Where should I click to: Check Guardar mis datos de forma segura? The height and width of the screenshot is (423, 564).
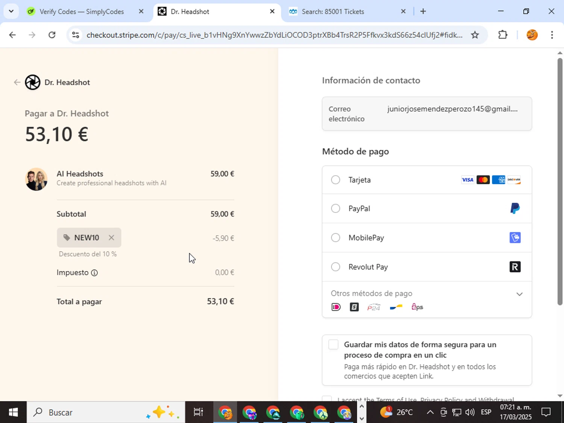[334, 345]
